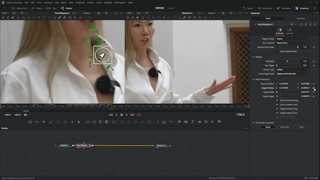Toggle the Clips panel button
320x180 pixels.
(51, 8)
